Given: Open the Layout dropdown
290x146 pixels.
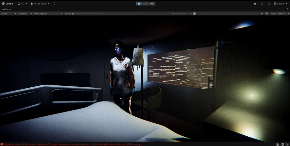Looking at the screenshot, I should [280, 4].
